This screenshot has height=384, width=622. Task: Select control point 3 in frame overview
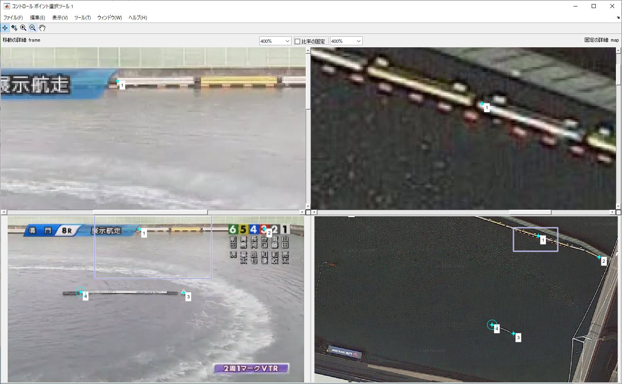click(184, 292)
